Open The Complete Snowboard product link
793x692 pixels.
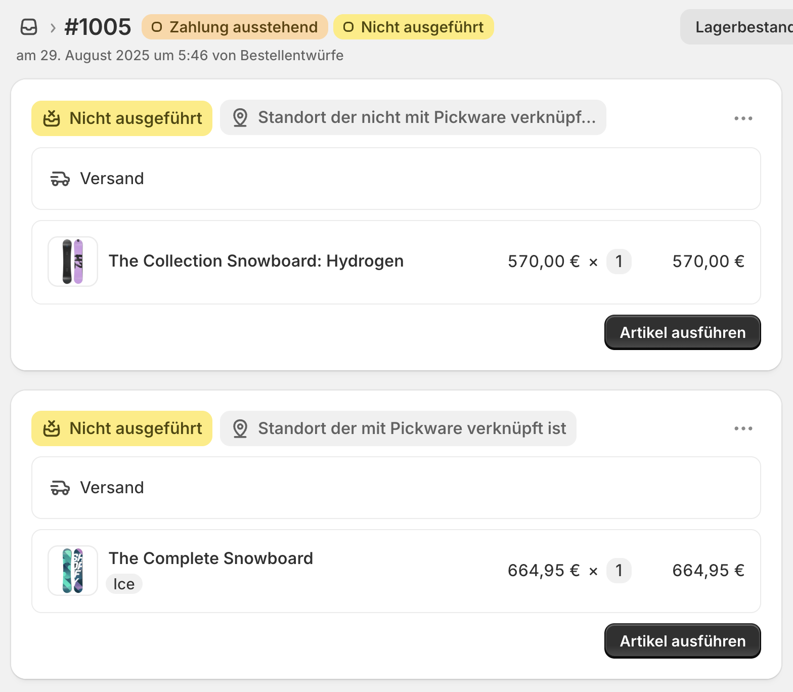coord(211,558)
